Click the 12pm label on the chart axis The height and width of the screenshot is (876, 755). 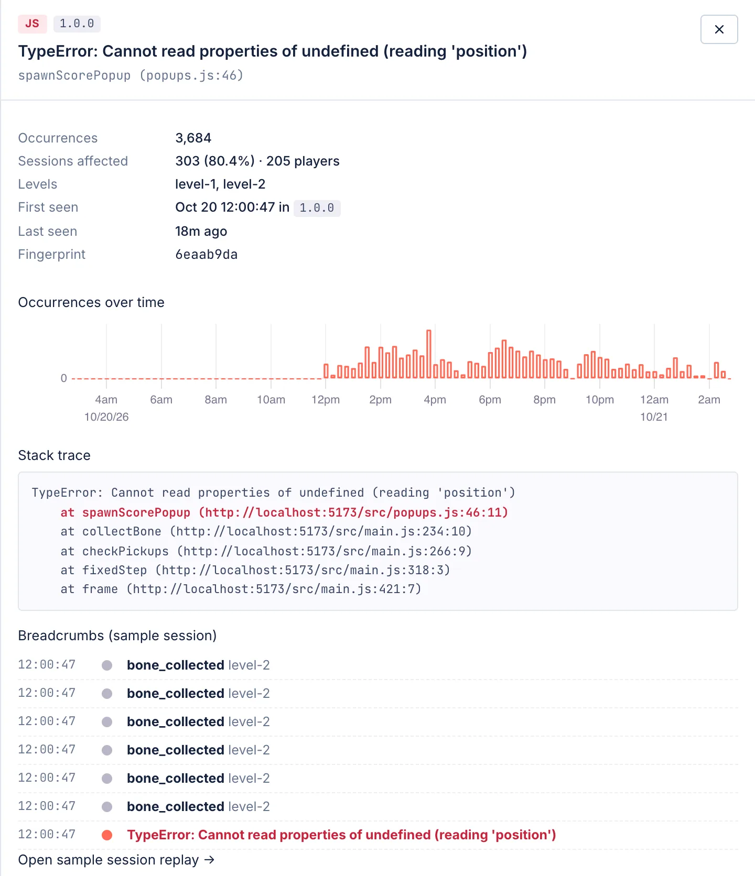tap(326, 400)
